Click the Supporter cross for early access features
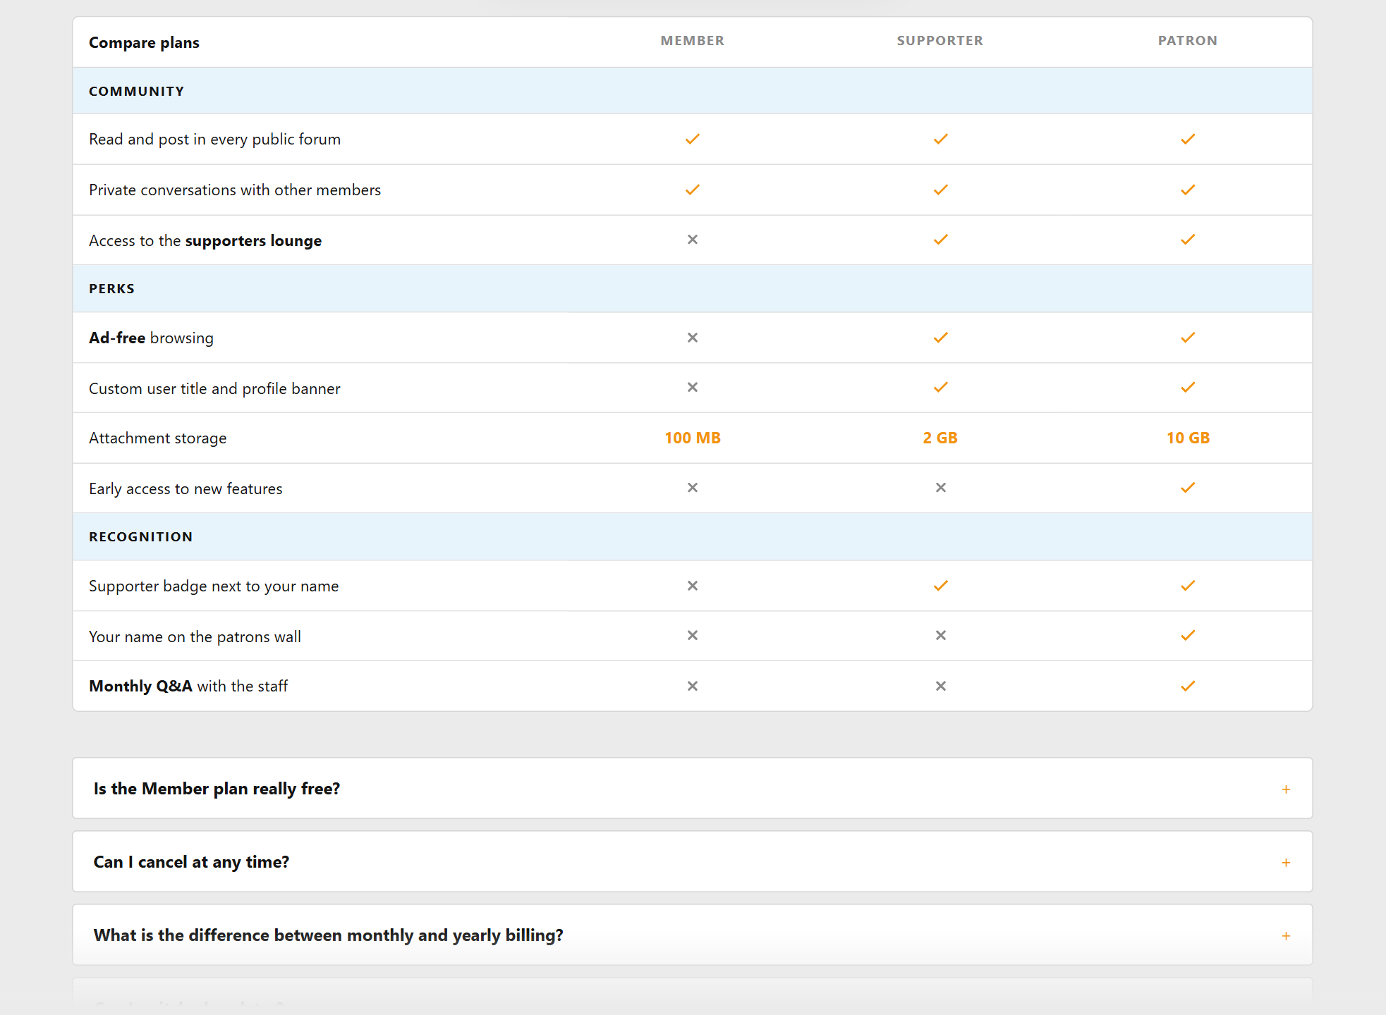 pyautogui.click(x=940, y=488)
